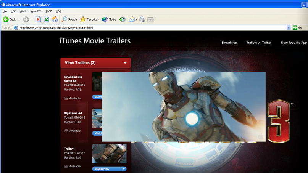Open Favorites star toolbar button
Image resolution: width=308 pixels, height=173 pixels.
tap(89, 19)
